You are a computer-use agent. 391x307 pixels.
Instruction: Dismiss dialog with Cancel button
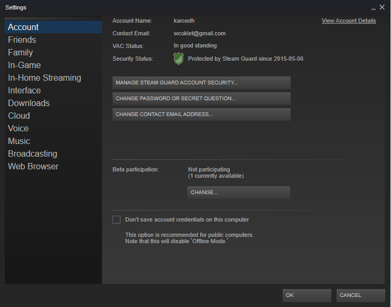click(361, 295)
